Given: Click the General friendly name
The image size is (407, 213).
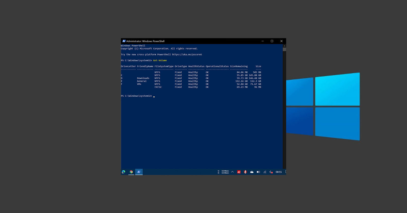Looking at the screenshot, I should tap(142, 81).
